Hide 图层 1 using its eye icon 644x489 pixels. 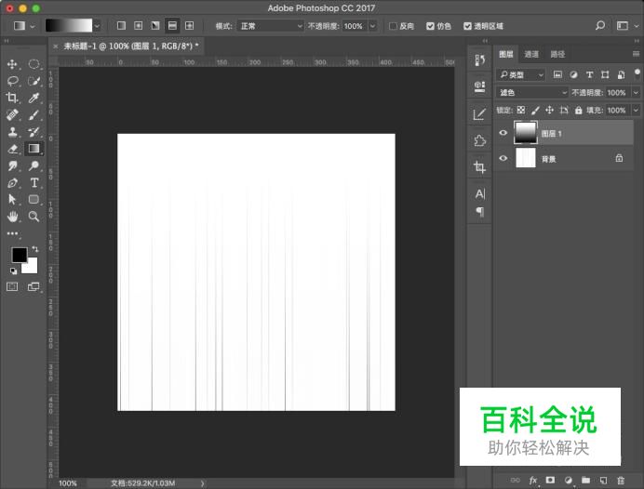[x=503, y=134]
